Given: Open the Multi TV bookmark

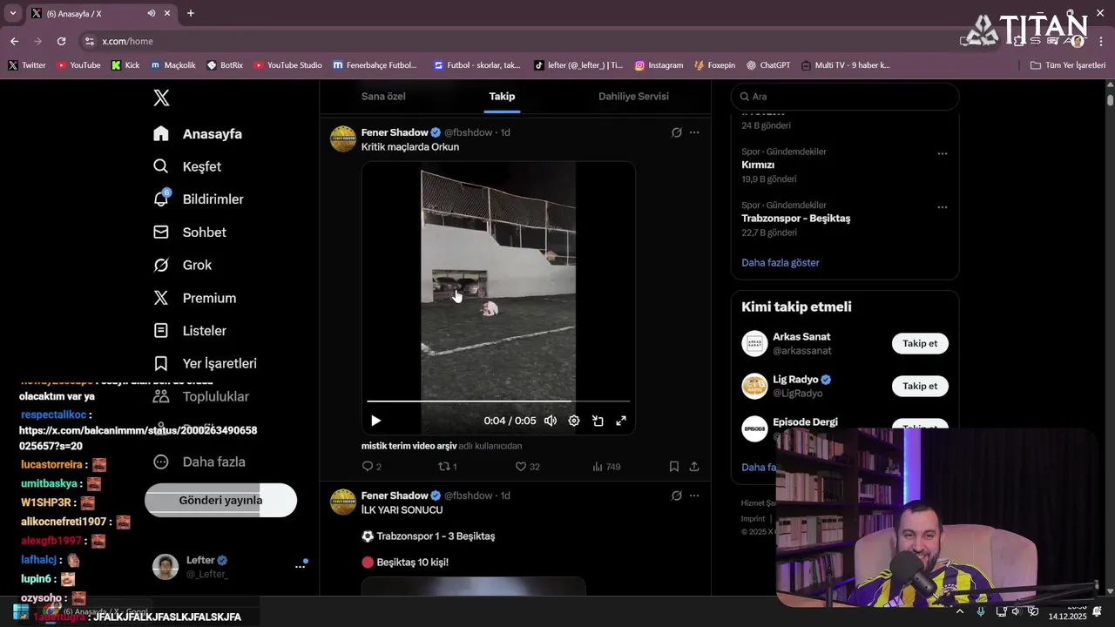Looking at the screenshot, I should 846,65.
